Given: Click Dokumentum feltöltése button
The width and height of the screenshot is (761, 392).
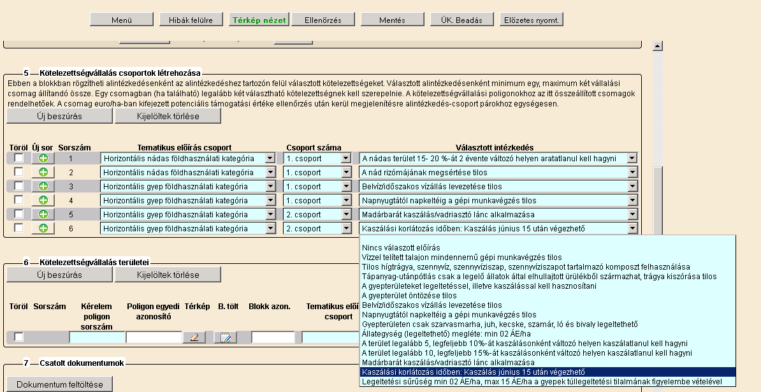Looking at the screenshot, I should 59,384.
